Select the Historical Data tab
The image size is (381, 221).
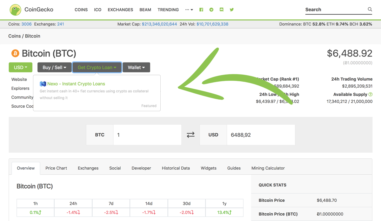coord(176,168)
